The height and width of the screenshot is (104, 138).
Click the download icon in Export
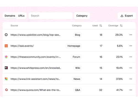[x=122, y=16]
